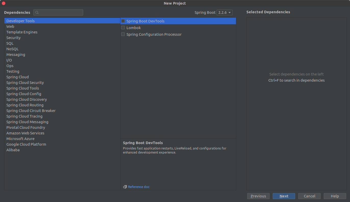Select Spring Cloud Discovery category
This screenshot has height=202, width=350.
62,99
